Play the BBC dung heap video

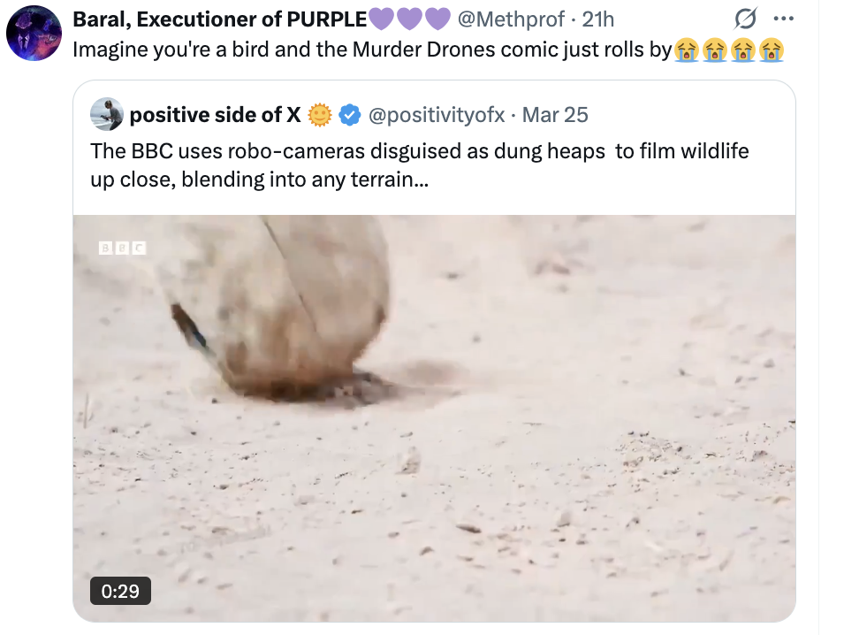tap(434, 417)
